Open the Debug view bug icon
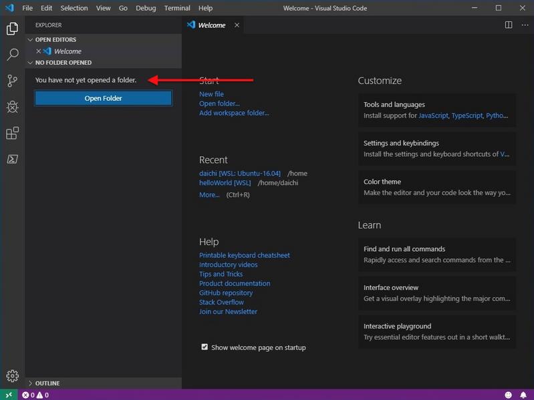This screenshot has width=534, height=400. (x=12, y=107)
